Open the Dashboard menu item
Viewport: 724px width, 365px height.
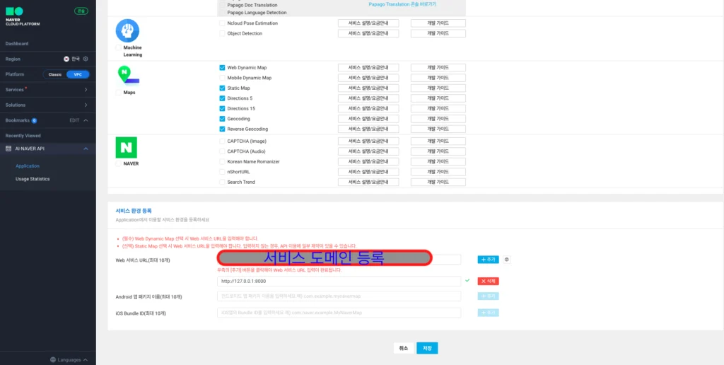[x=17, y=43]
